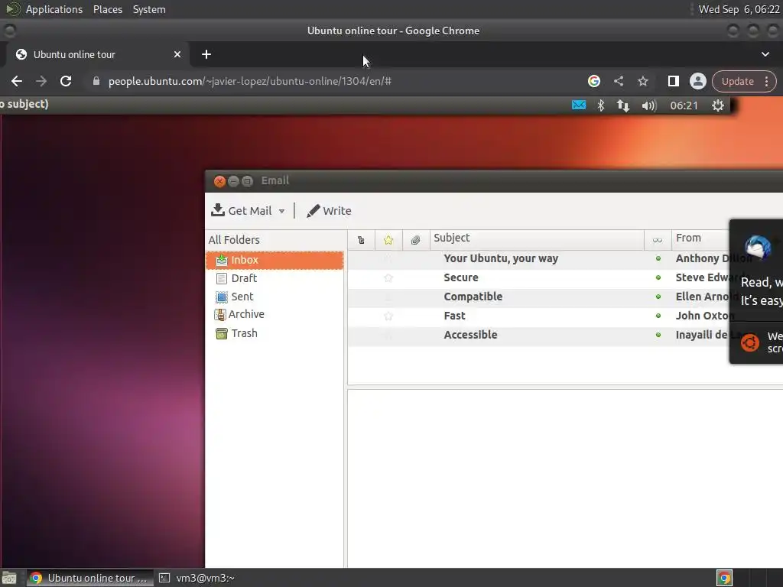Close the 'Ubuntu online tour' tab

[x=177, y=54]
